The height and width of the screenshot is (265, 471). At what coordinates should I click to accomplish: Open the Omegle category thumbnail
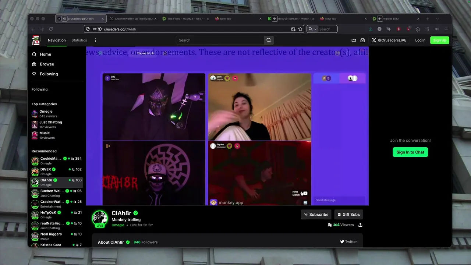[35, 114]
